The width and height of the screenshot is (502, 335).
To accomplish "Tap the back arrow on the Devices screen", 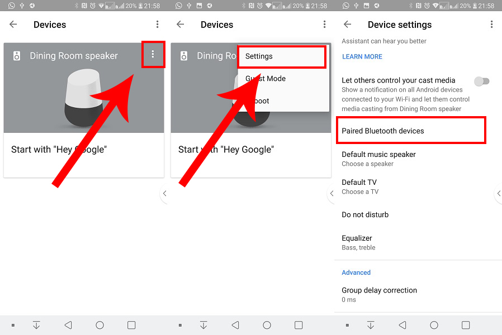I will pyautogui.click(x=12, y=25).
